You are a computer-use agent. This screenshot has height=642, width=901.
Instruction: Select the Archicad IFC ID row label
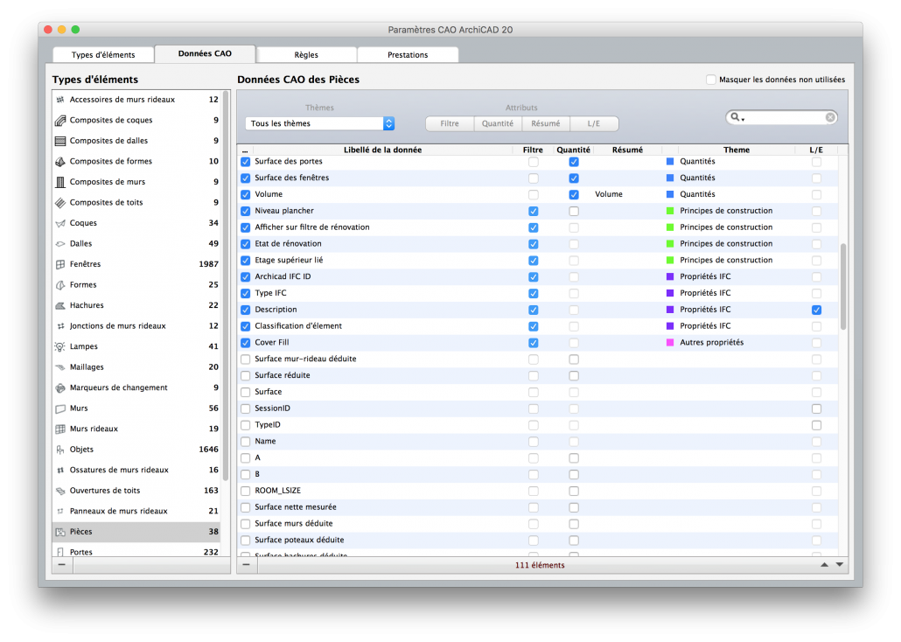coord(283,277)
